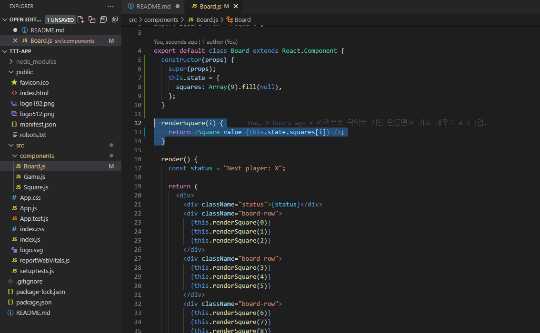Click Save All icon in Open Editors
This screenshot has width=540, height=333.
(x=103, y=20)
